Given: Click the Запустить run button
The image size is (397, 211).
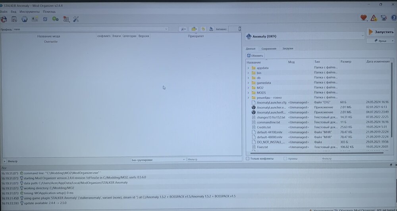Looking at the screenshot, I should pos(381,32).
